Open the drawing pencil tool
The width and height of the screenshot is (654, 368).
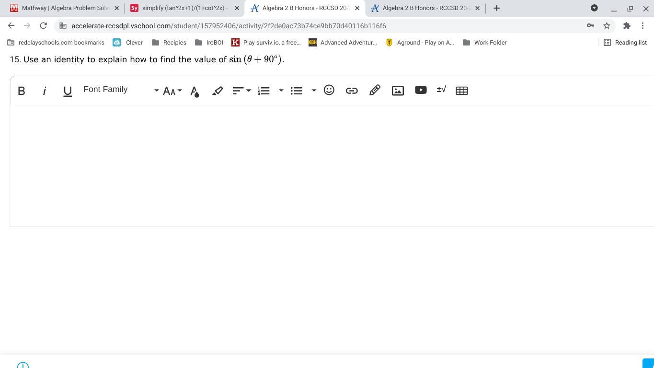click(x=375, y=90)
